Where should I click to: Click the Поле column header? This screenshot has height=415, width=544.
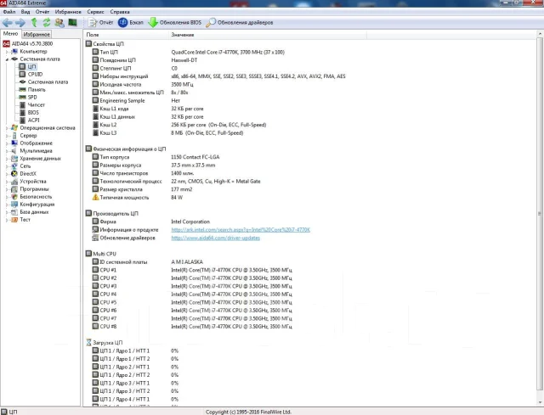click(x=127, y=35)
